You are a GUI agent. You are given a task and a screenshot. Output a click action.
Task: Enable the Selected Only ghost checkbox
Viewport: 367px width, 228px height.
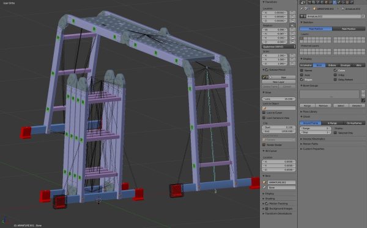335,133
